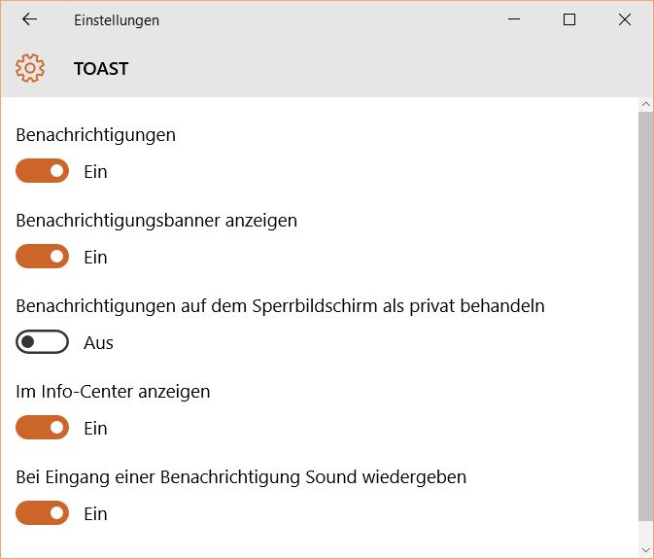
Task: Click the 'Aus' state text
Action: click(98, 343)
